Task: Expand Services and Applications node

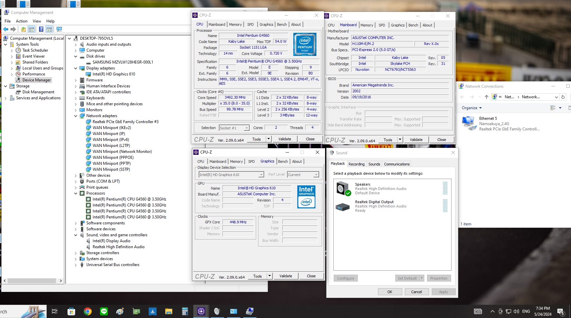Action: point(6,98)
